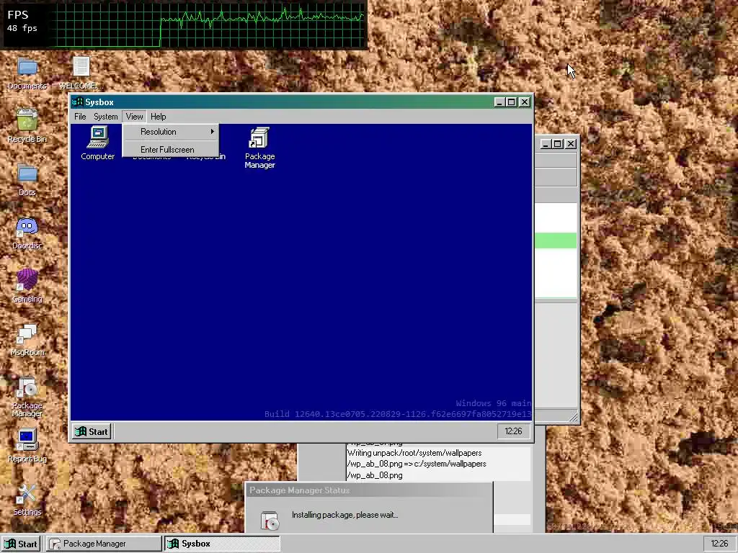Image resolution: width=738 pixels, height=553 pixels.
Task: Close the Sysbox window
Action: click(525, 102)
